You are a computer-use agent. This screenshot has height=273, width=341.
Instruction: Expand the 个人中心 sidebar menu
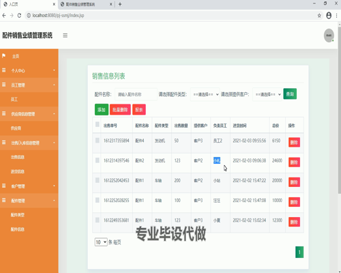coord(29,70)
